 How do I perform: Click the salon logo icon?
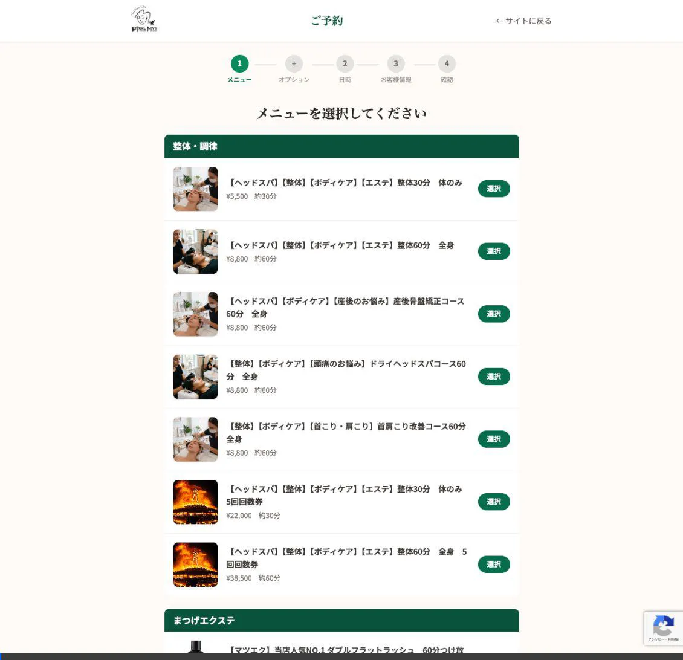144,19
